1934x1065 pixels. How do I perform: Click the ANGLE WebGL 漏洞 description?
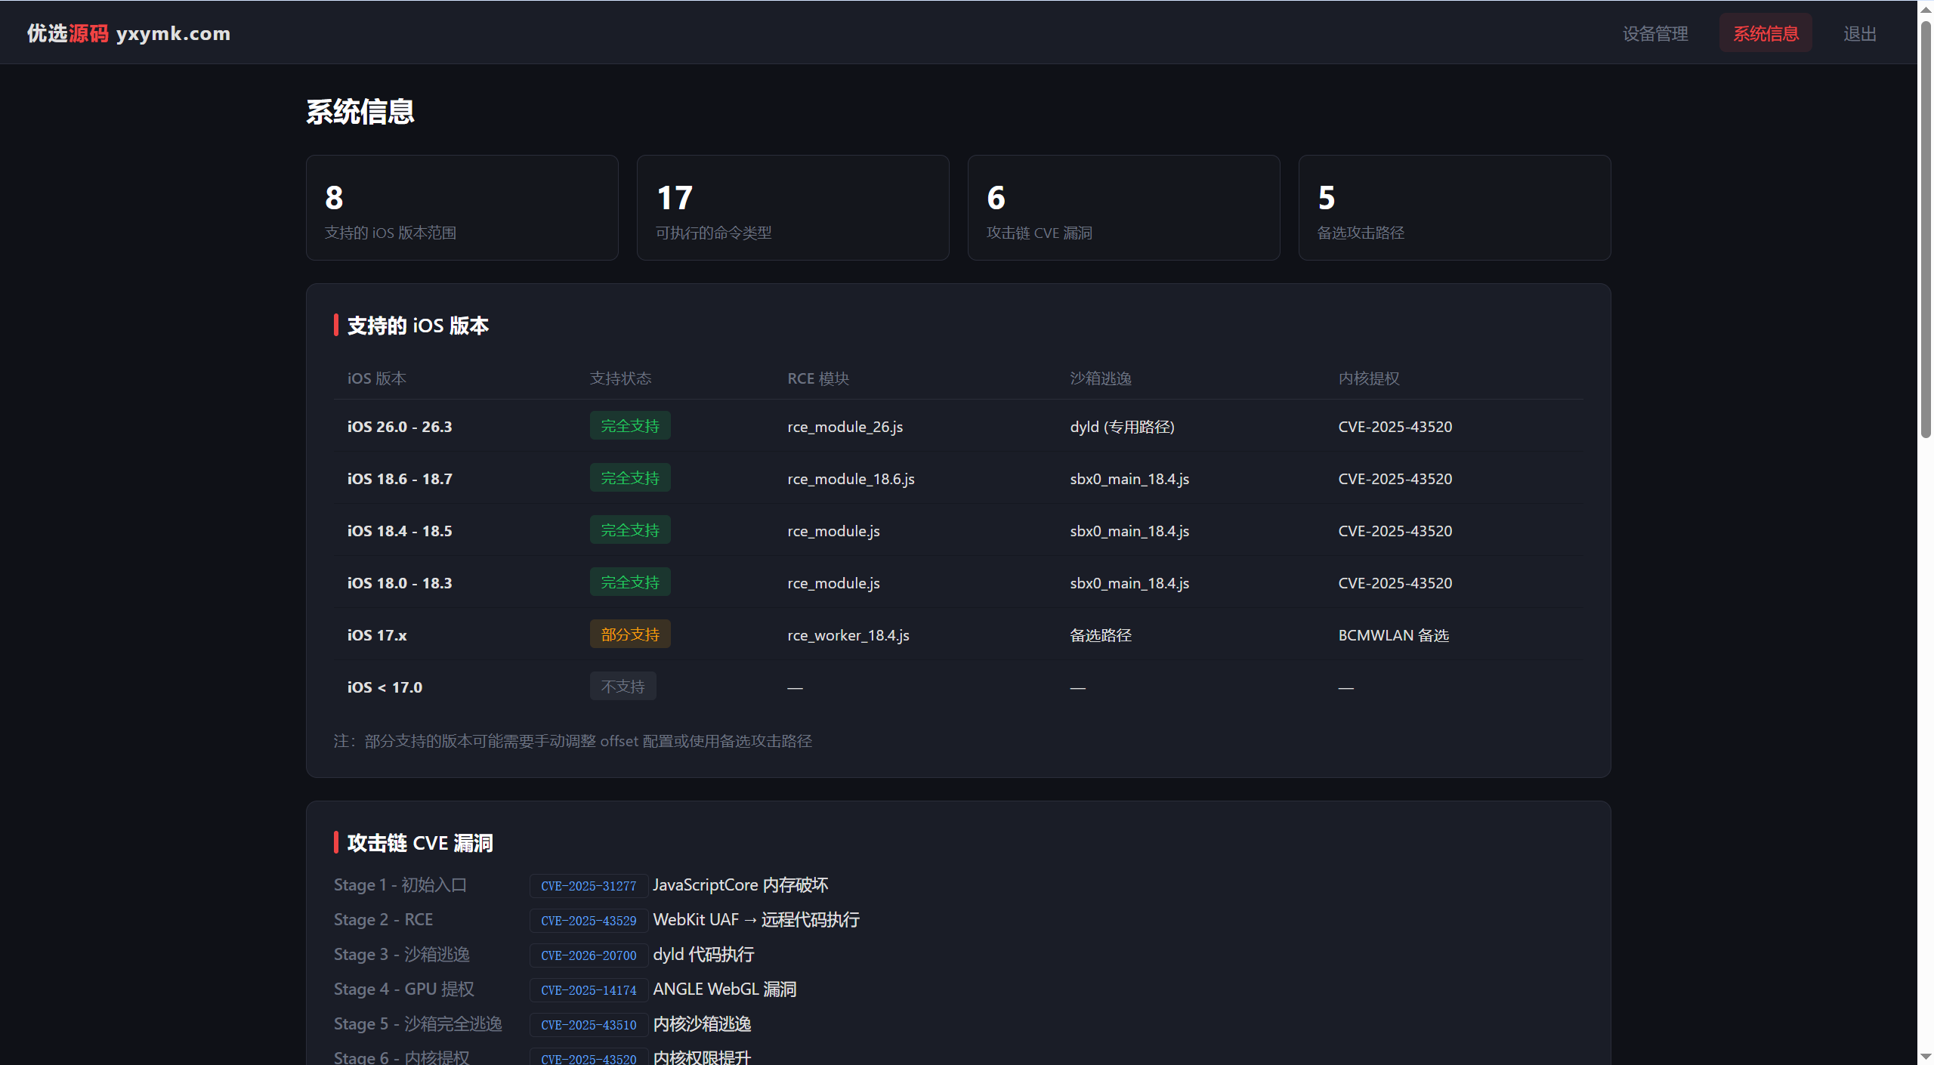click(x=724, y=989)
